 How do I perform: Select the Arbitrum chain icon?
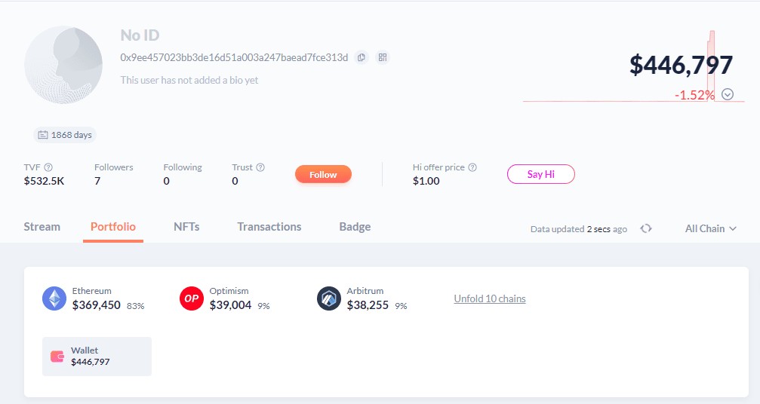(x=329, y=298)
